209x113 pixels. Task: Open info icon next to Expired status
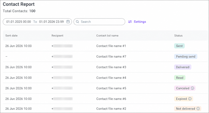[x=190, y=99]
